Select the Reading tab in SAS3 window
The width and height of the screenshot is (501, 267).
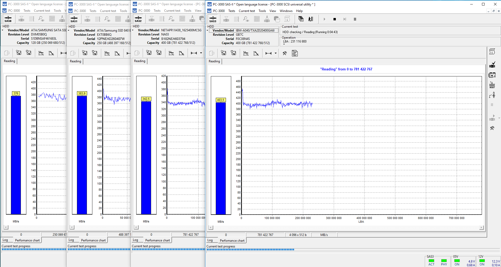point(214,61)
